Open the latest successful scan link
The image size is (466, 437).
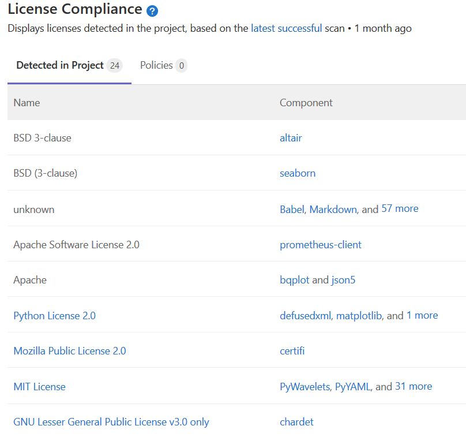tap(286, 28)
